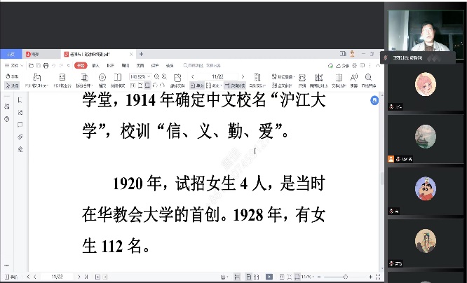The height and width of the screenshot is (283, 467).
Task: Toggle continuous reading mode
Action: click(235, 85)
